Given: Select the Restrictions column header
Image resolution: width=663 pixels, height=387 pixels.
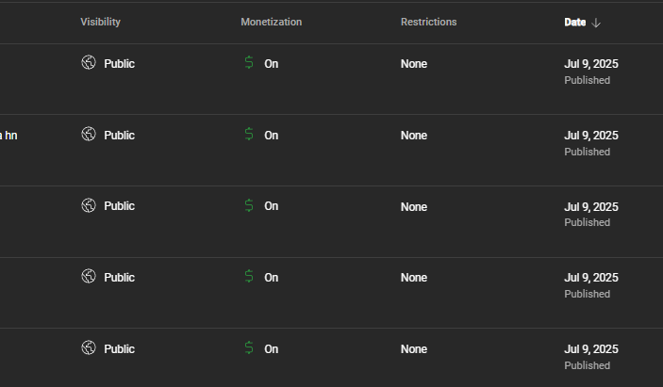Looking at the screenshot, I should (428, 22).
